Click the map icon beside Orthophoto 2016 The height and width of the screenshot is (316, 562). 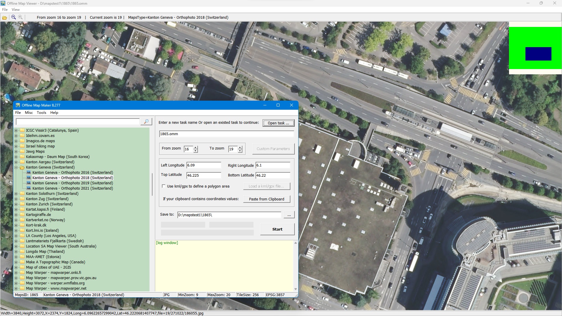(29, 173)
